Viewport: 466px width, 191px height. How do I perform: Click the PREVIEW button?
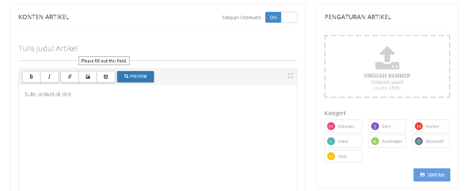pos(136,77)
